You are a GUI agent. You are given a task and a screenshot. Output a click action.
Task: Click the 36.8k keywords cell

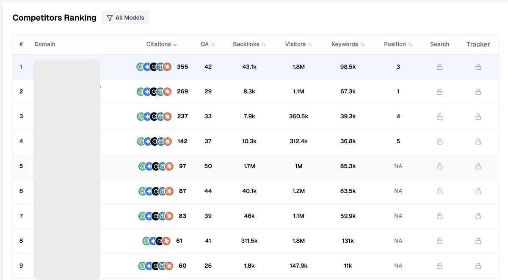[x=348, y=141]
